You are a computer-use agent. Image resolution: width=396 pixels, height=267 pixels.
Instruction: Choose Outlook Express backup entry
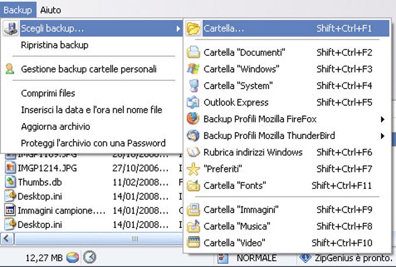point(288,103)
